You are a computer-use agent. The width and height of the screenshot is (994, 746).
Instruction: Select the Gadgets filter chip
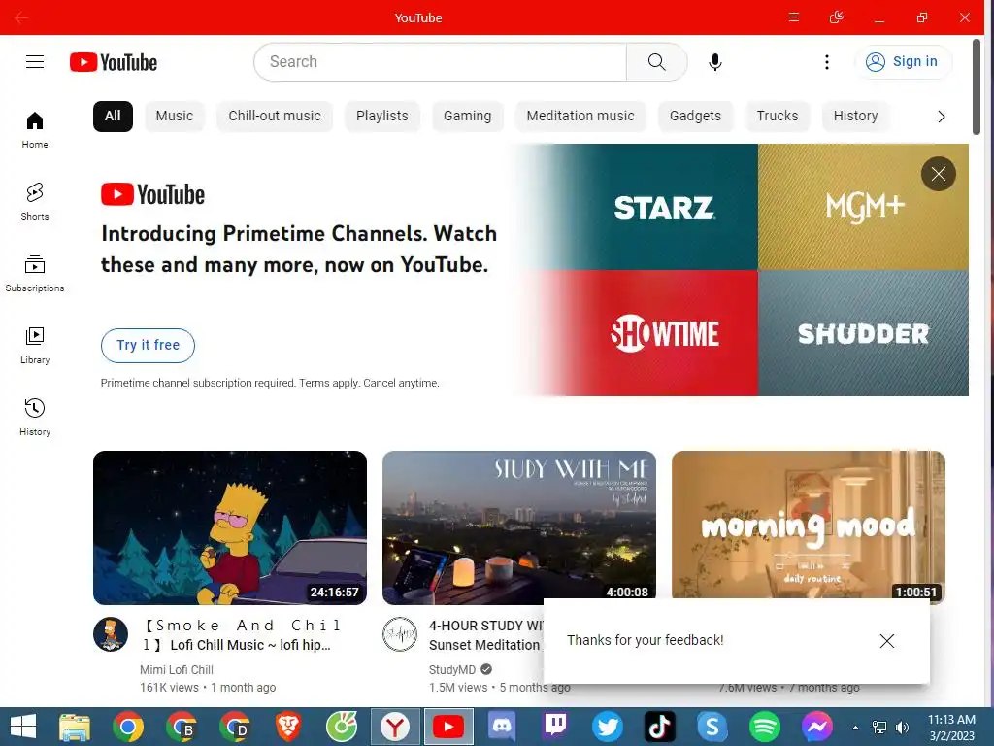[695, 117]
